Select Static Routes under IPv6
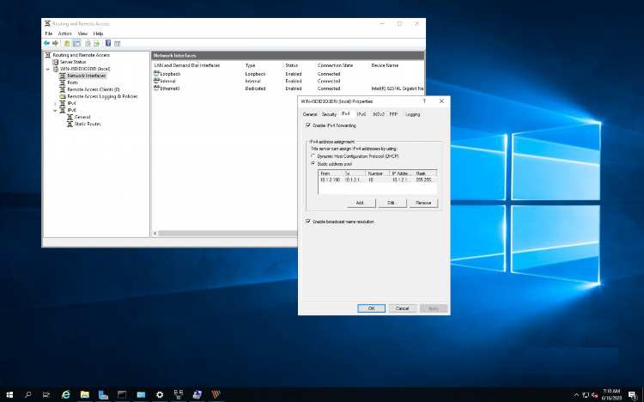 pos(88,124)
